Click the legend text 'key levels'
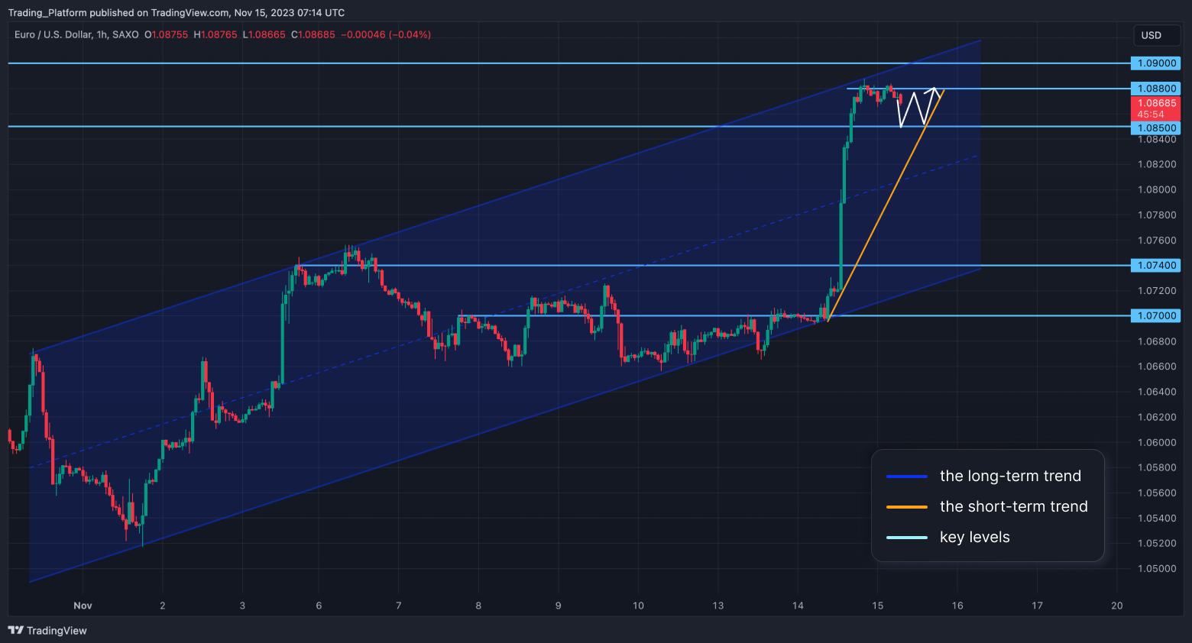This screenshot has width=1192, height=643. point(974,537)
